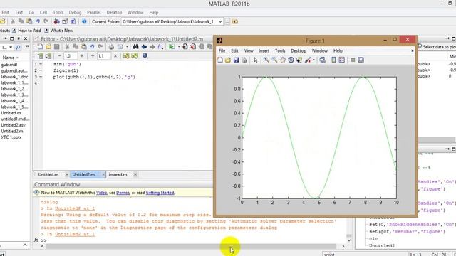
Task: Select the Rotate 3D tool in Figure 1
Action: (291, 60)
